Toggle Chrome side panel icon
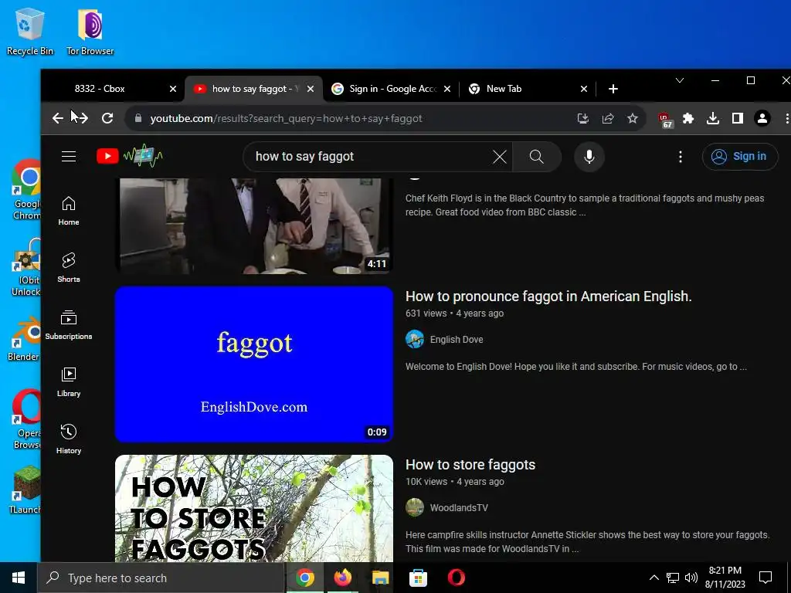 coord(738,118)
